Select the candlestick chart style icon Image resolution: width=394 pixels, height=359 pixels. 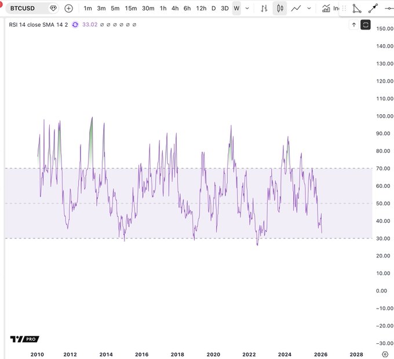[x=280, y=8]
